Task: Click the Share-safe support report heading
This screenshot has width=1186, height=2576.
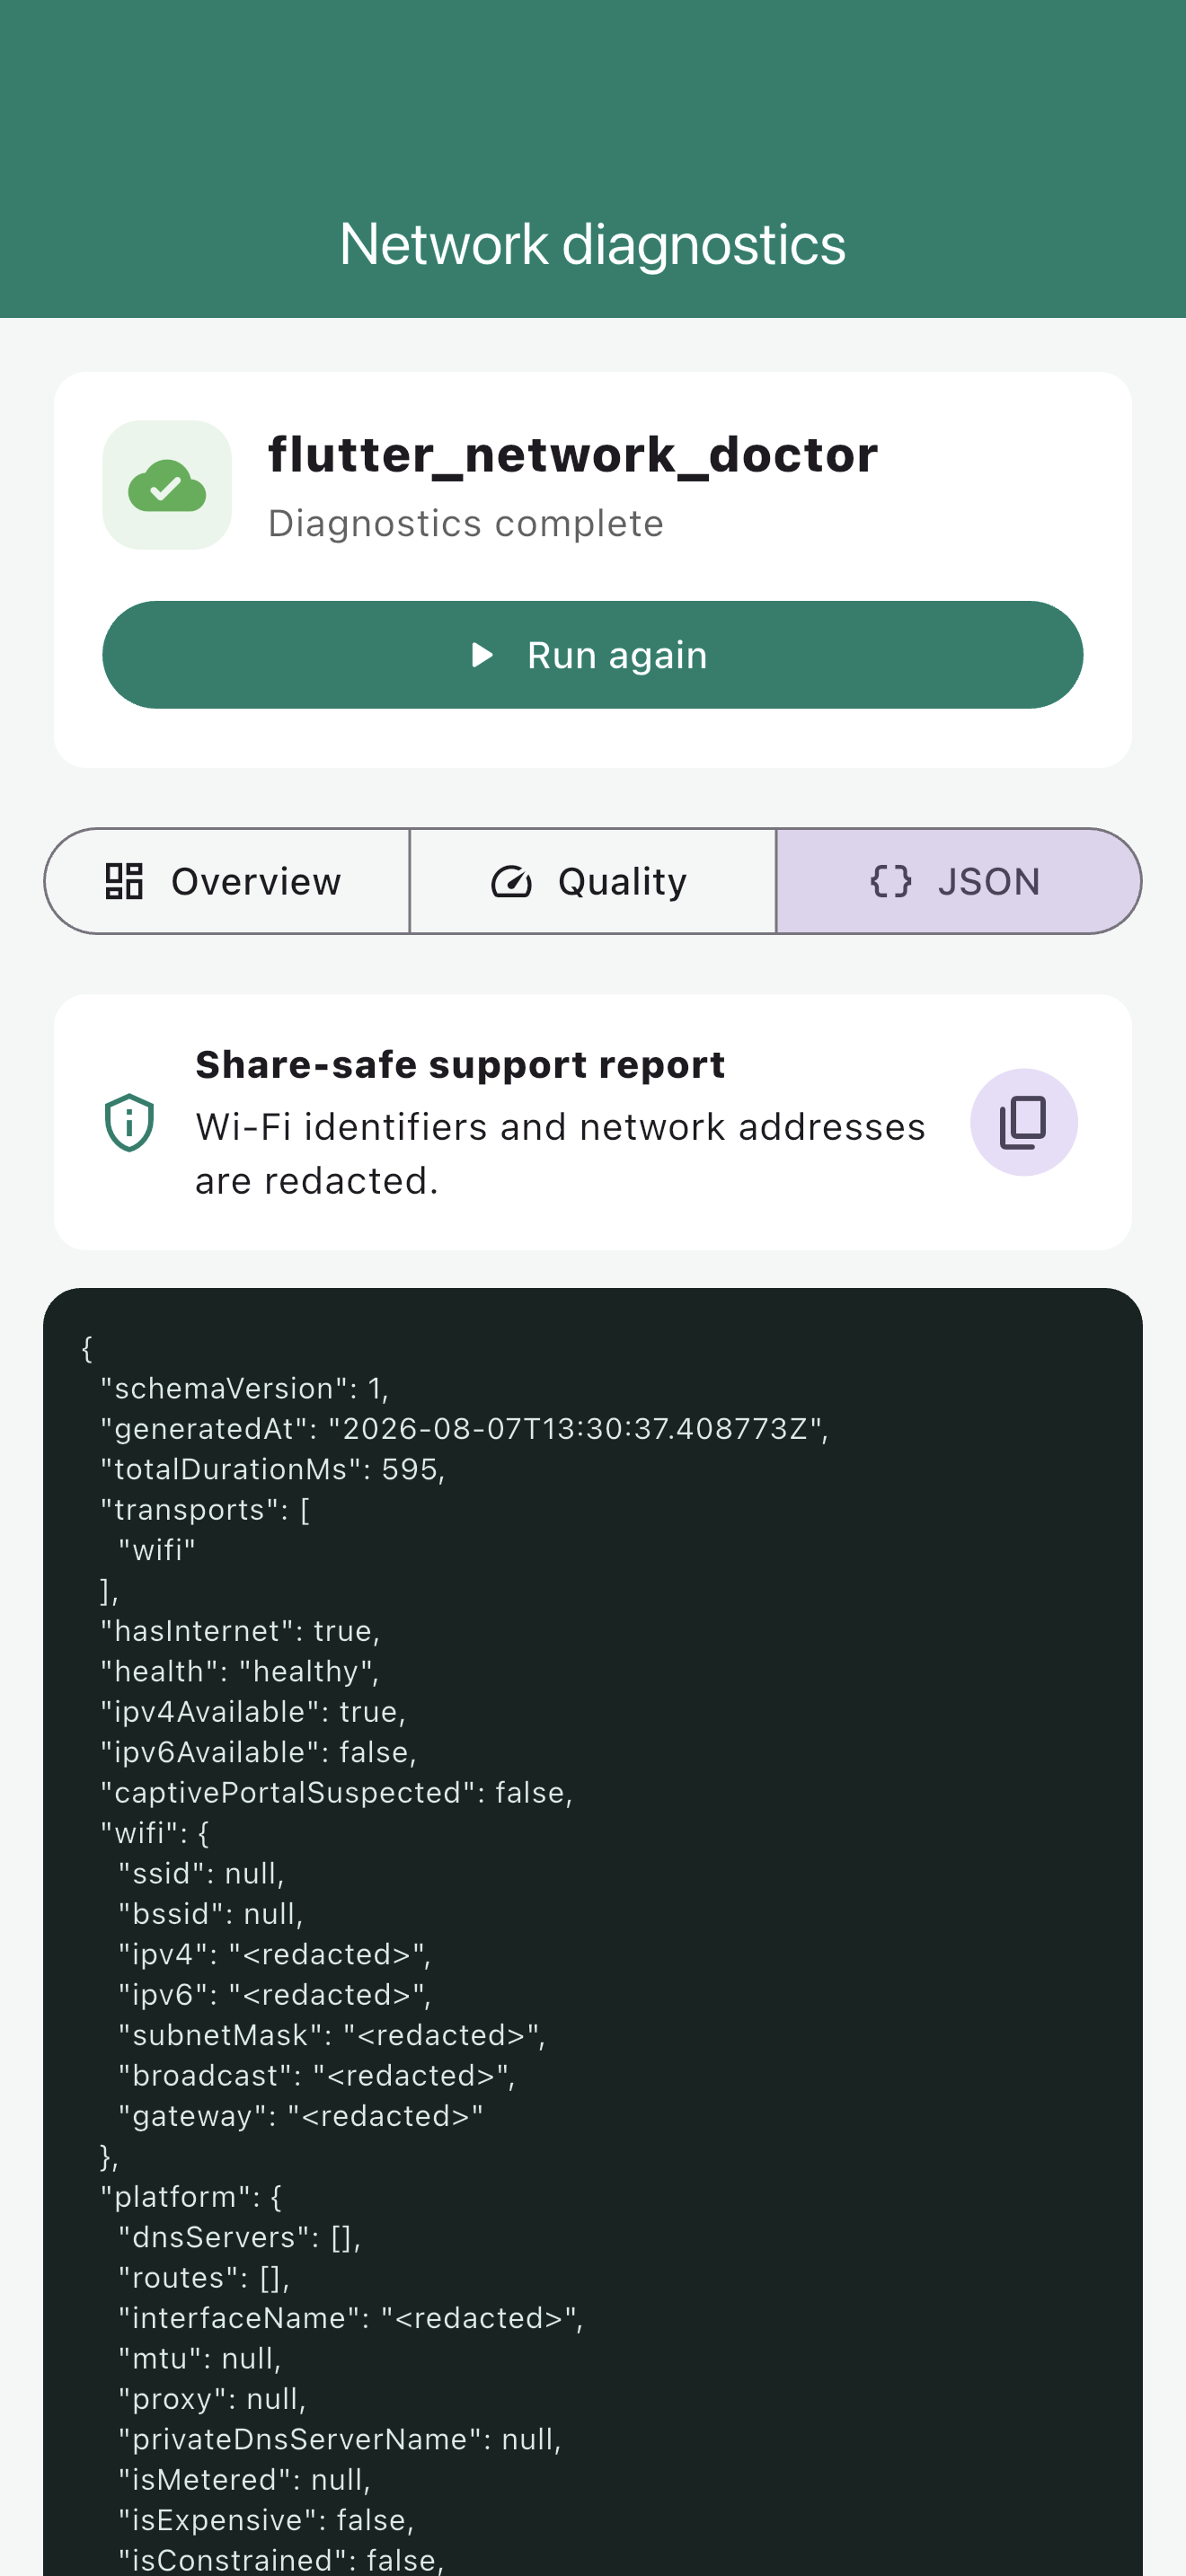Action: (x=460, y=1065)
